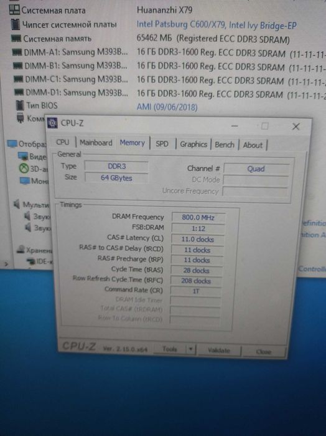Viewport: 326px width, 436px height.
Task: Open the Tools dropdown arrow in CPU-Z
Action: [191, 349]
